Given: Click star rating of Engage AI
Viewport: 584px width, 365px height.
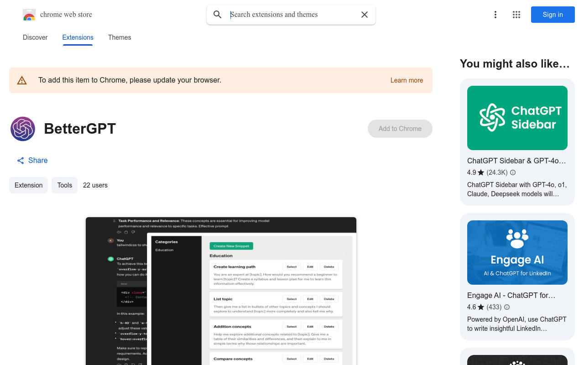Looking at the screenshot, I should pyautogui.click(x=481, y=307).
